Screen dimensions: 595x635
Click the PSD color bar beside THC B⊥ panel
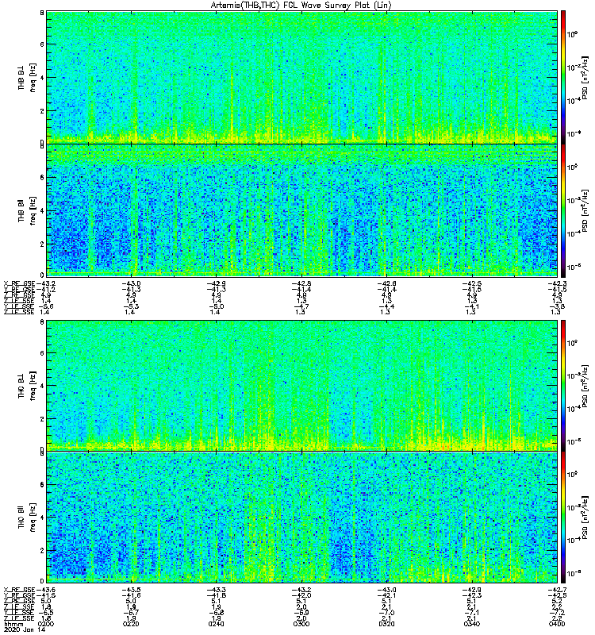[563, 386]
